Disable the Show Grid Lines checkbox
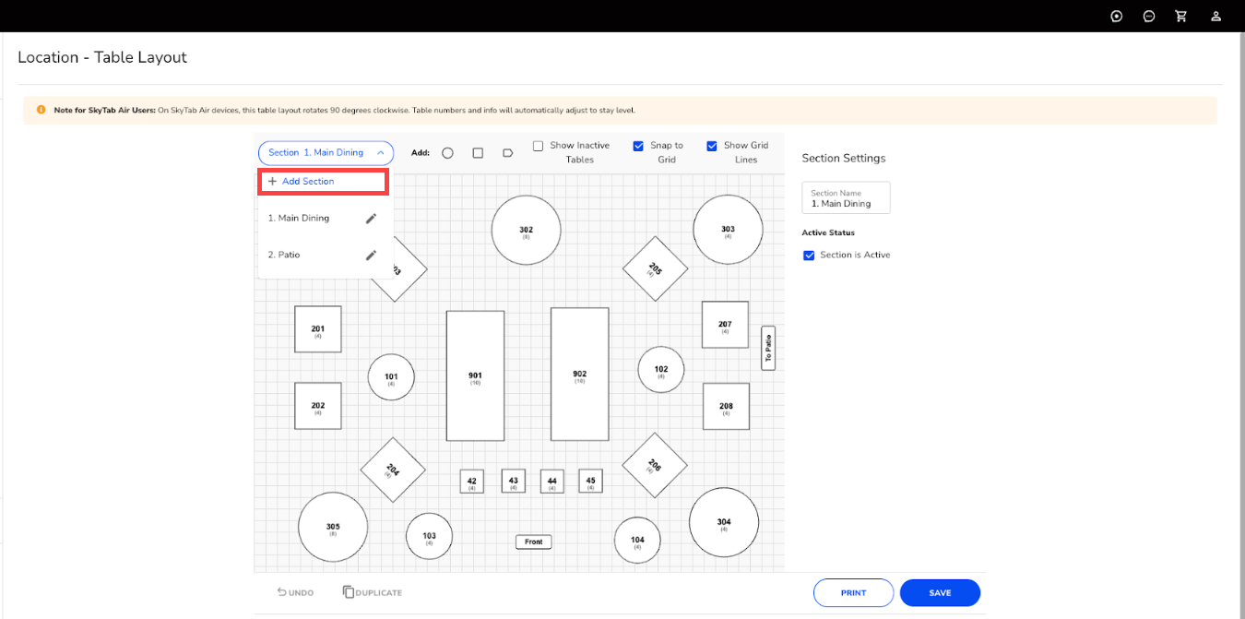 pos(712,146)
